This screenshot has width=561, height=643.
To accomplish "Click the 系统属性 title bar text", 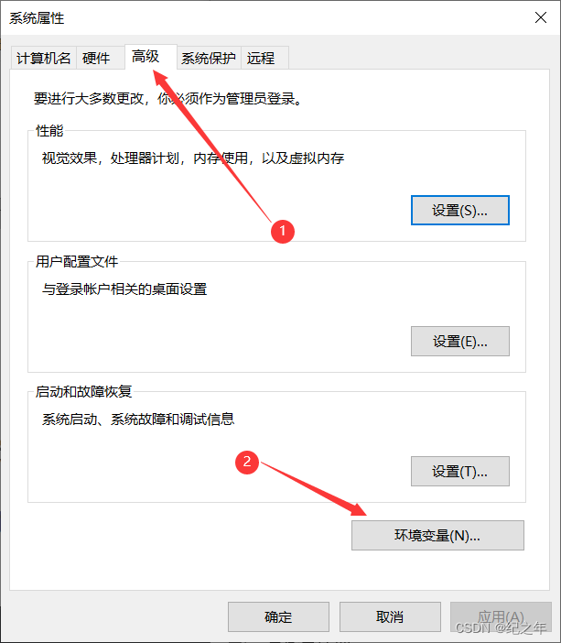I will click(x=37, y=18).
